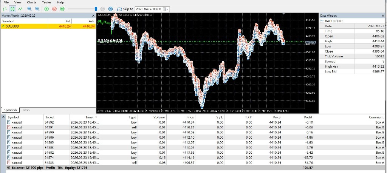Open the Tester menu

(x=46, y=2)
